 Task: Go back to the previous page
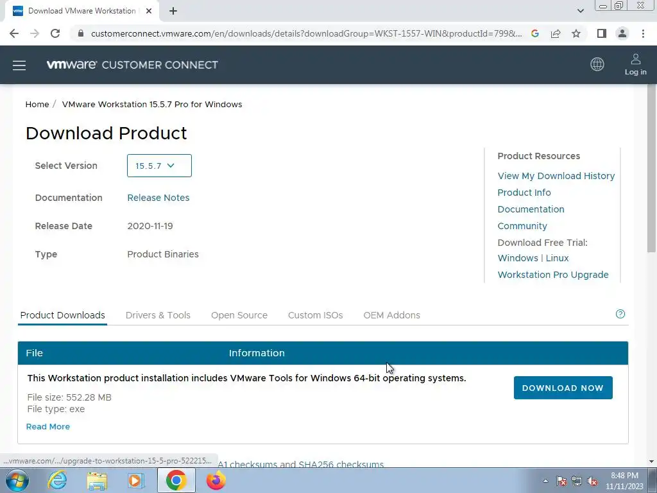(14, 33)
